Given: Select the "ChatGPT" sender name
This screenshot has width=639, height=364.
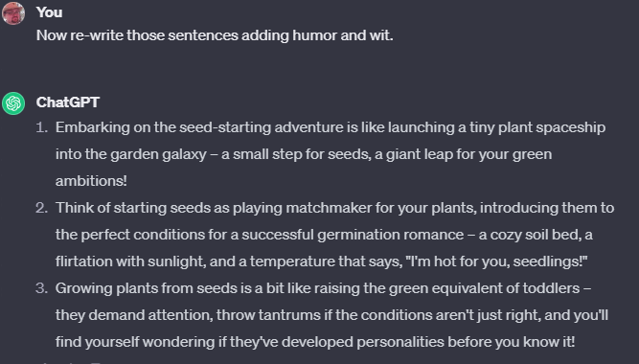Looking at the screenshot, I should (68, 102).
